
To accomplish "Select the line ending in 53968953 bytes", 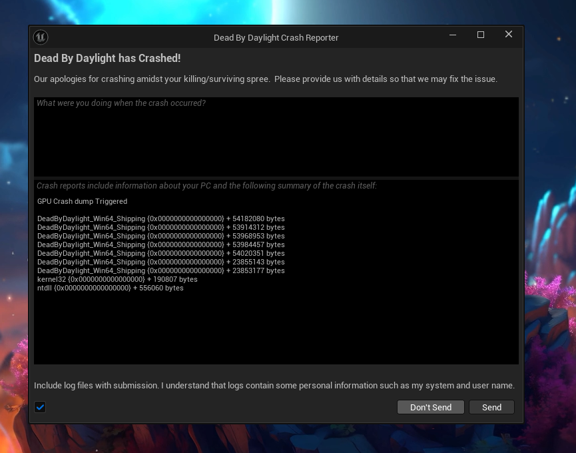I will (x=161, y=236).
